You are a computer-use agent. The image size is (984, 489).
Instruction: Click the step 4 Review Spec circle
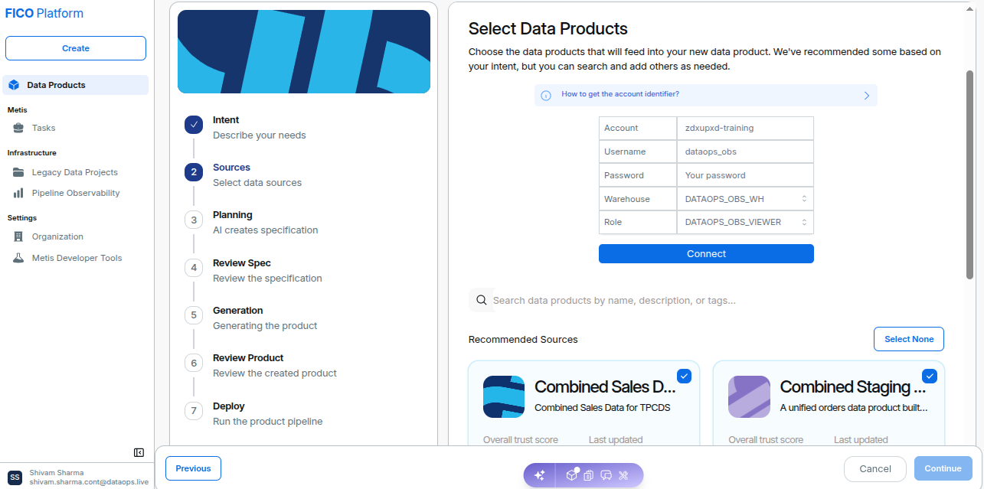[x=194, y=268]
